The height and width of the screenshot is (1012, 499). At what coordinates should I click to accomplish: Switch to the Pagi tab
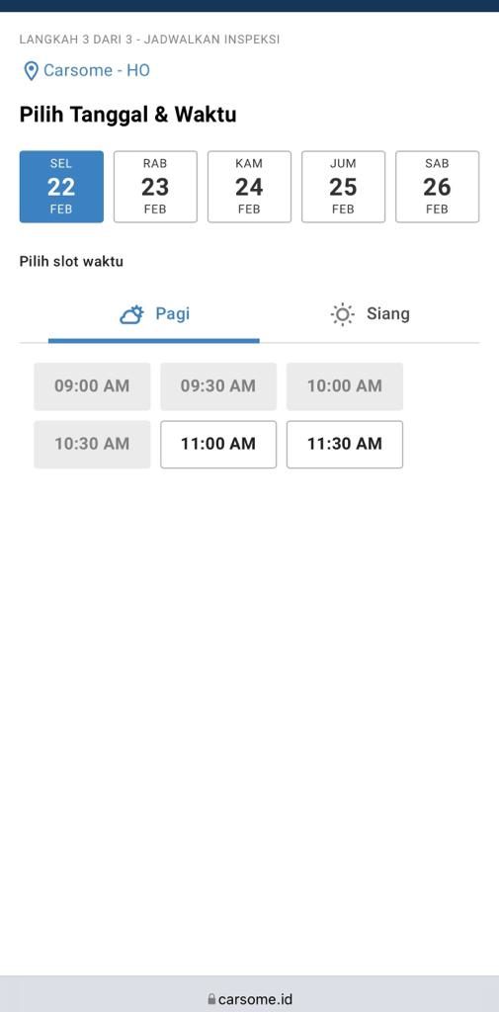pyautogui.click(x=153, y=315)
